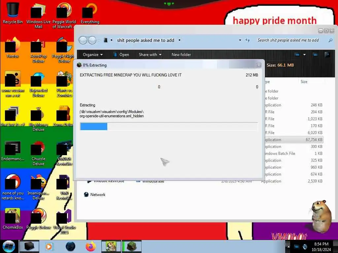This screenshot has width=338, height=253.
Task: Sort files by the Size column
Action: [304, 82]
